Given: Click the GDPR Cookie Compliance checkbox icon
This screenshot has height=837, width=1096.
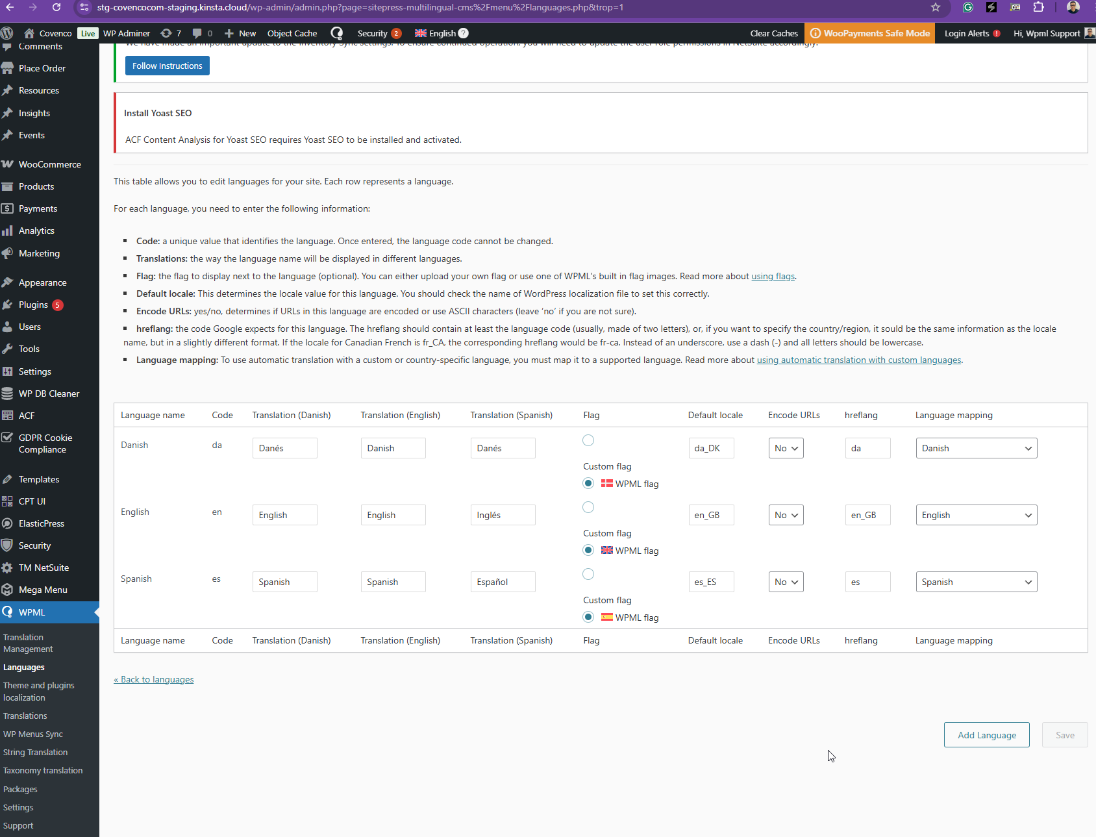Looking at the screenshot, I should point(7,438).
